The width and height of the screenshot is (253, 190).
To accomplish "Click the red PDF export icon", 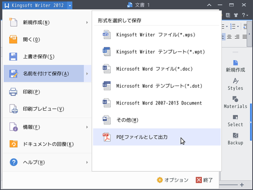I will [106, 137].
